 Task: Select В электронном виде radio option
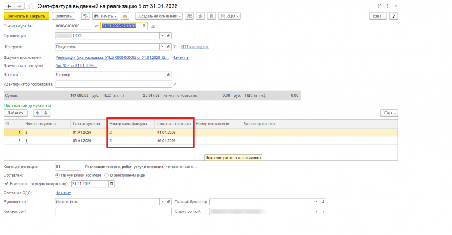(106, 175)
